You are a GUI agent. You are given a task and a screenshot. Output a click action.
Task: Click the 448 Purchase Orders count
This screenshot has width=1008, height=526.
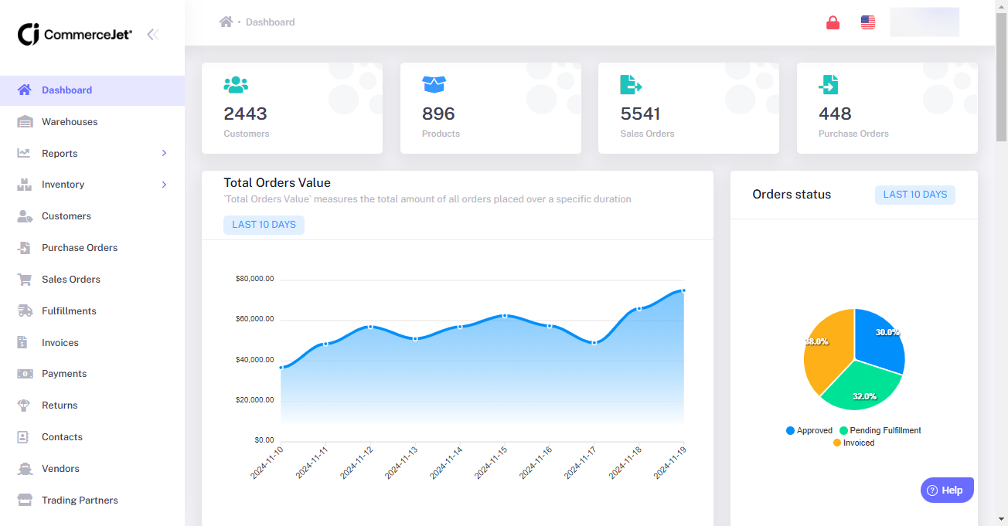(835, 114)
